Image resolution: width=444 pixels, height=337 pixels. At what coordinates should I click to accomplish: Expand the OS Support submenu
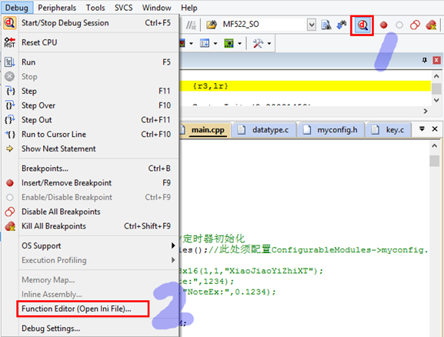(x=90, y=245)
